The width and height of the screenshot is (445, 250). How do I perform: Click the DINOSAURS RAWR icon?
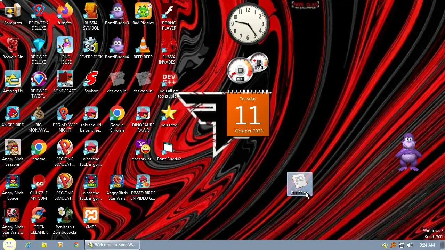[x=143, y=119]
